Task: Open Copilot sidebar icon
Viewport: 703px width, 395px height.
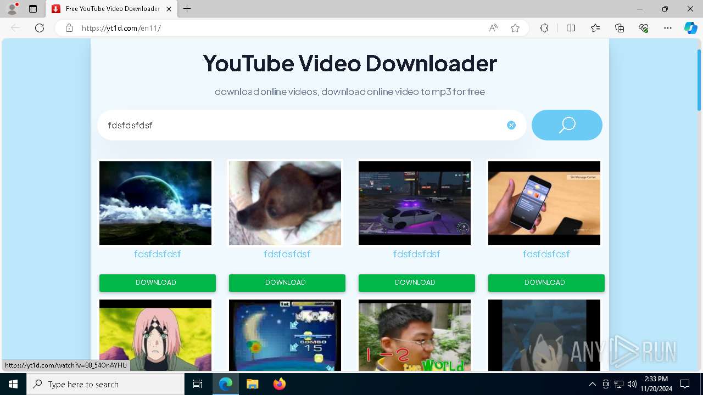Action: tap(690, 28)
